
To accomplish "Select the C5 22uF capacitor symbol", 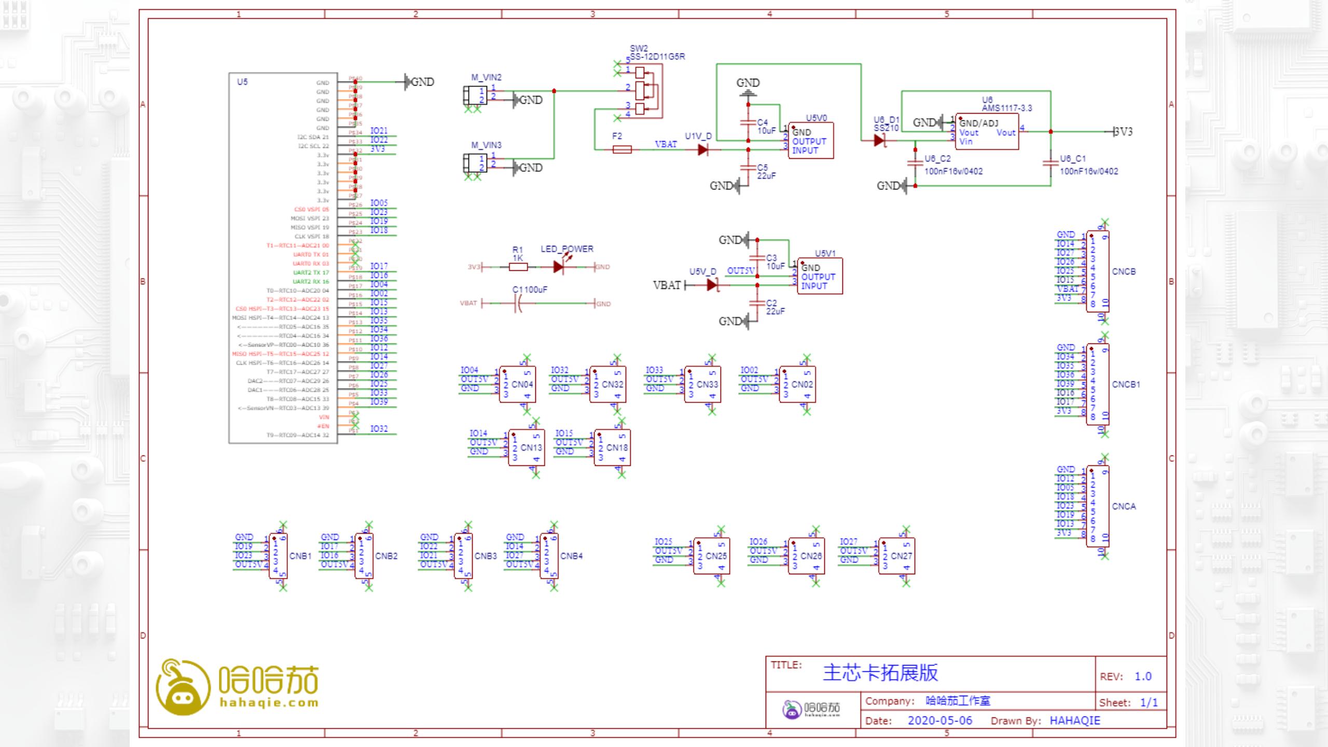I will coord(748,167).
